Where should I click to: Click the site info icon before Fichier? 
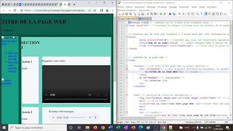tap(22, 11)
